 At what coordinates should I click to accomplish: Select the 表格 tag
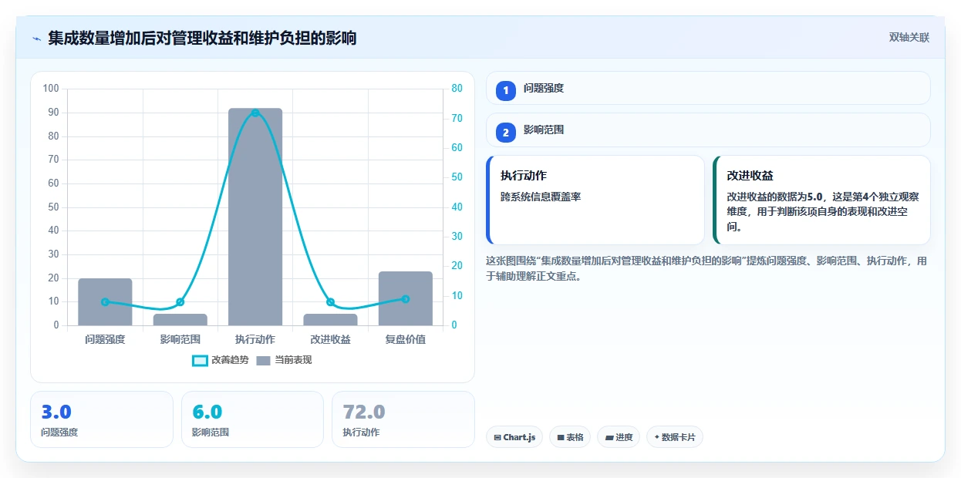pos(570,437)
